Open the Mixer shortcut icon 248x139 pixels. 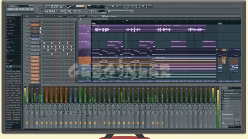[124, 6]
